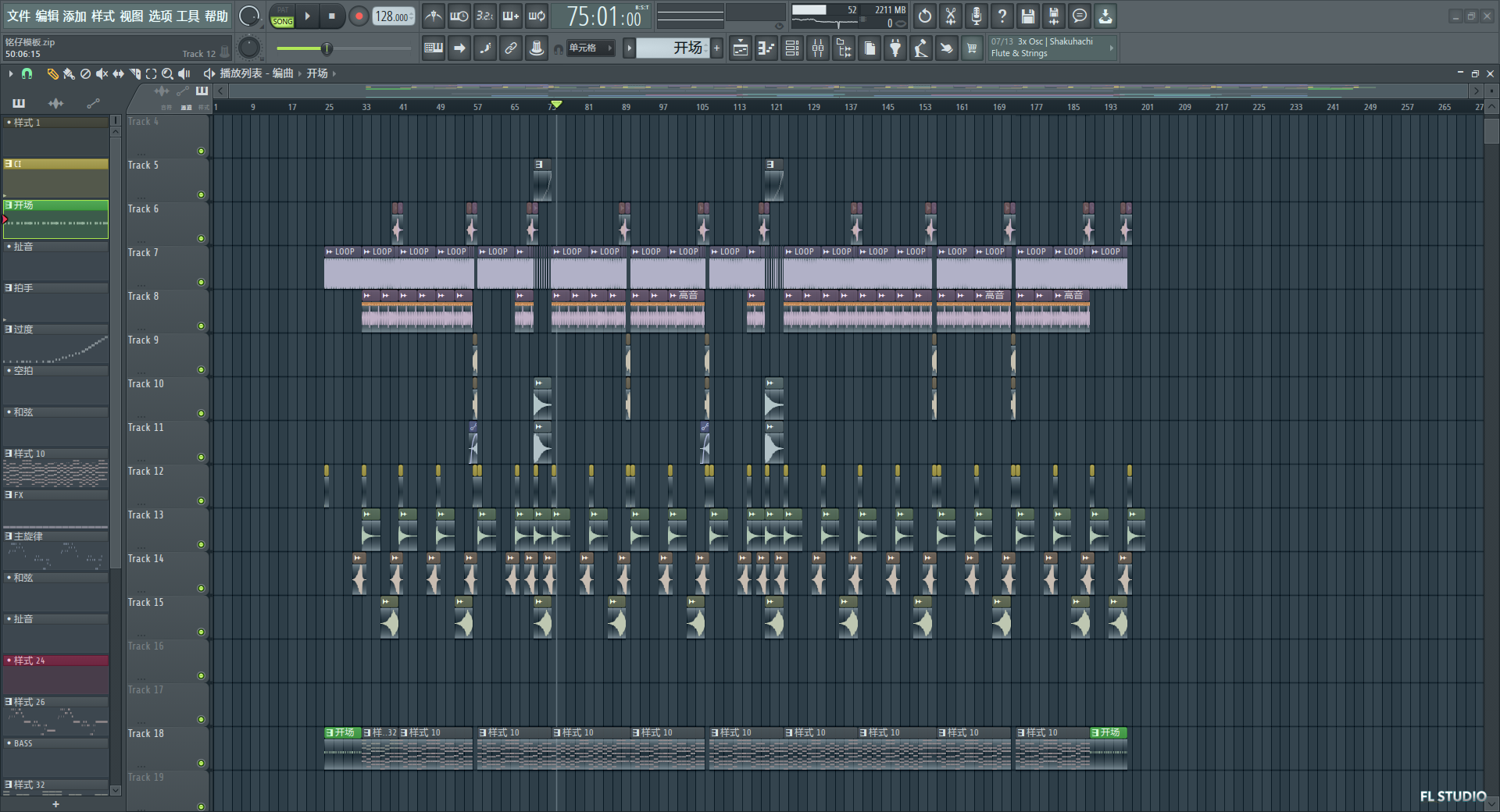The width and height of the screenshot is (1500, 812).
Task: Toggle the metronome
Action: (434, 16)
